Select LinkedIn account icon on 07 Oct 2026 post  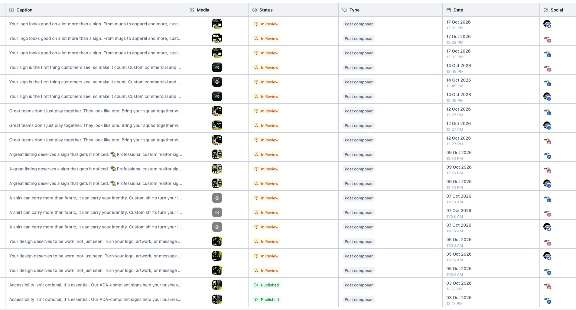pos(547,199)
